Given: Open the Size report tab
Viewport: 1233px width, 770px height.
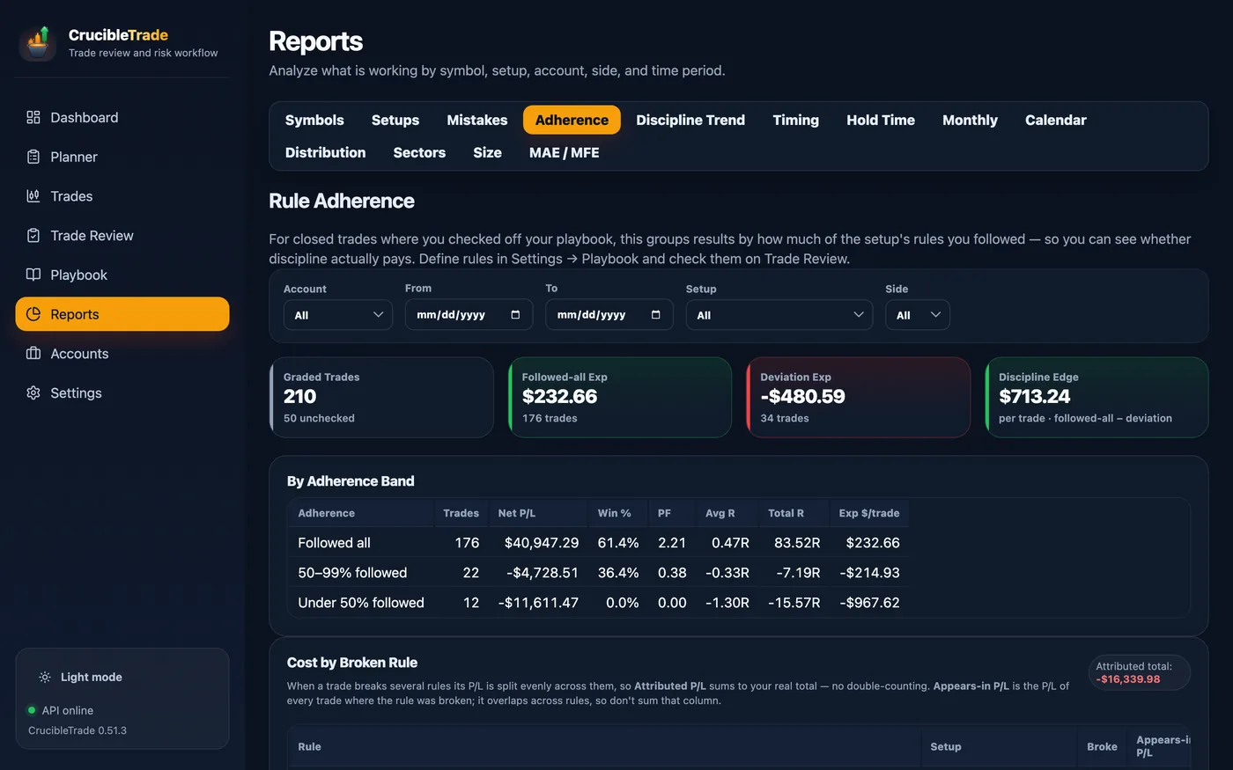Looking at the screenshot, I should click(x=487, y=152).
